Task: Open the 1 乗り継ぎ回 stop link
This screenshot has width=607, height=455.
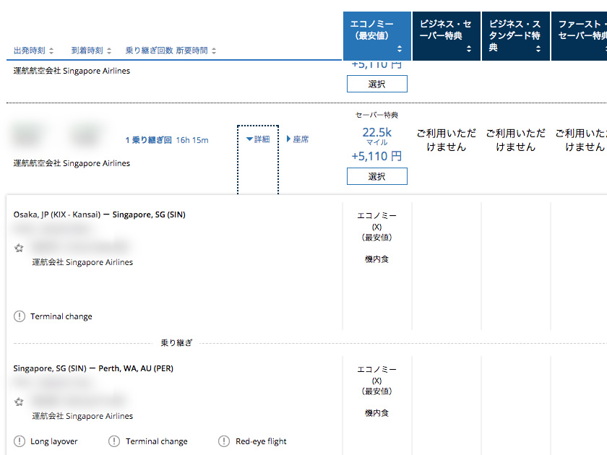Action: click(148, 140)
